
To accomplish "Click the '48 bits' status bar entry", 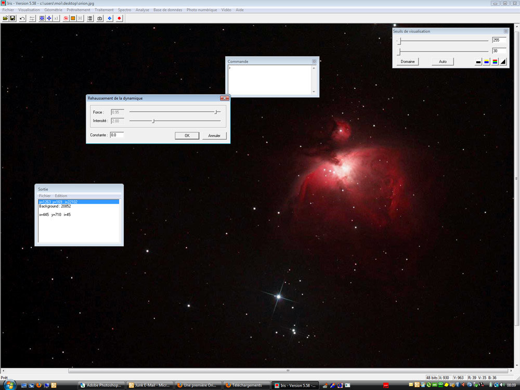I will click(432, 378).
